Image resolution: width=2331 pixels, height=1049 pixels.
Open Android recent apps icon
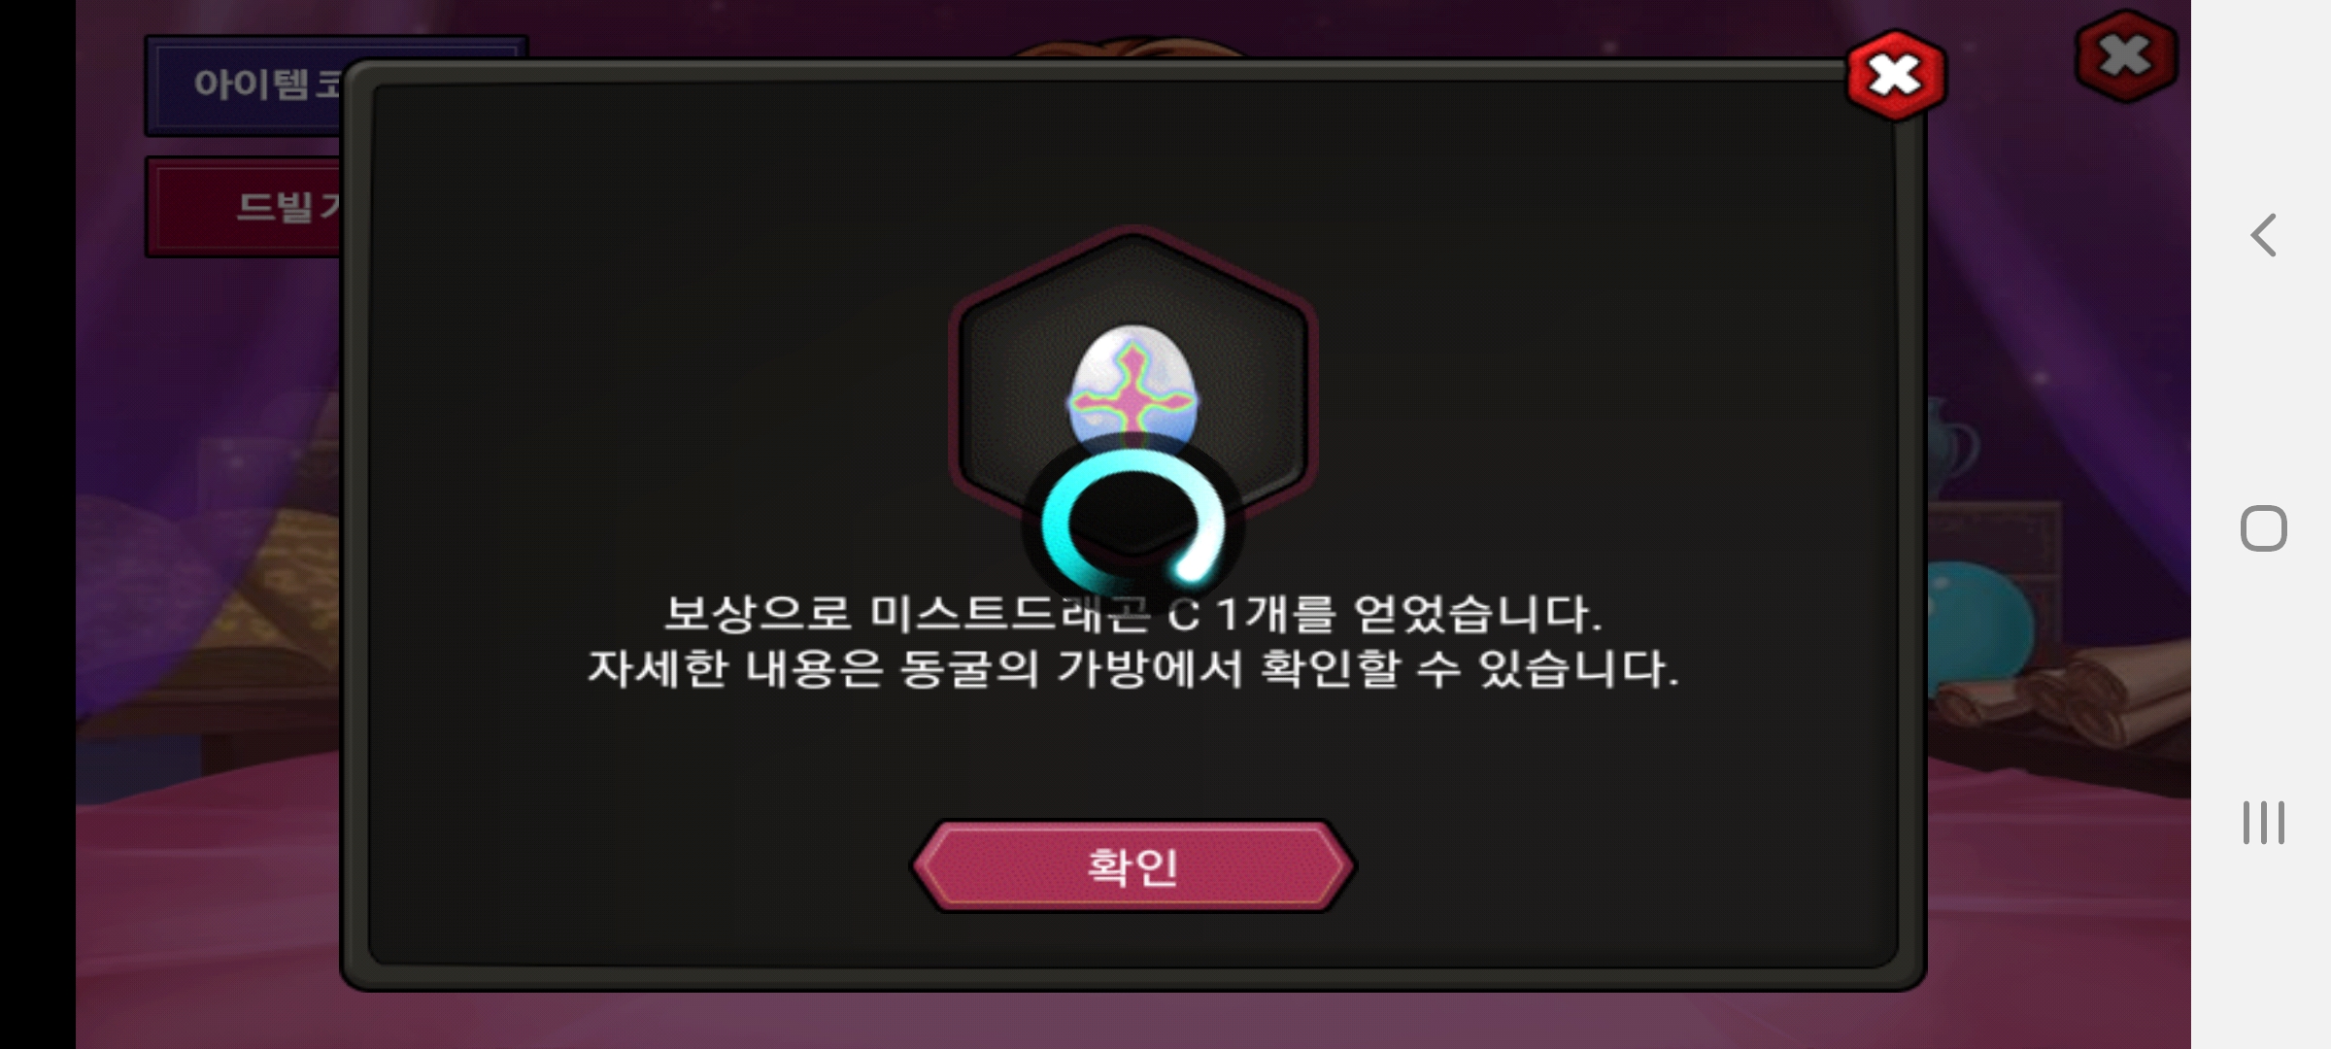2264,823
